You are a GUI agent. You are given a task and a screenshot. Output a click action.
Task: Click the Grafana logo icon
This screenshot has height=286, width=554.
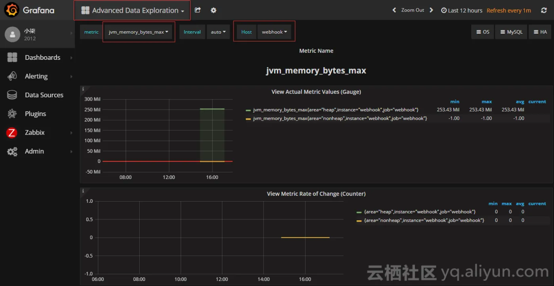coord(12,10)
